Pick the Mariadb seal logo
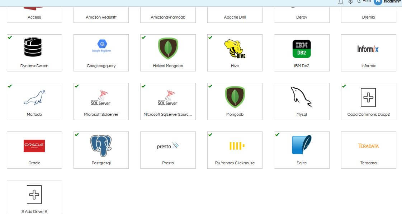402x214 pixels. pos(34,98)
